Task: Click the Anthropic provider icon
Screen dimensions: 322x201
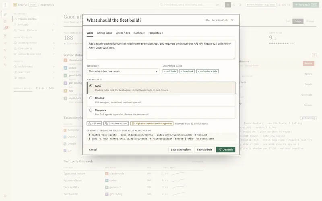Action: point(65,130)
